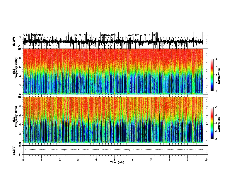Click the '-7' label on ch.2 colorbar
Image resolution: width=232 pixels, height=179 pixels.
[x=216, y=139]
